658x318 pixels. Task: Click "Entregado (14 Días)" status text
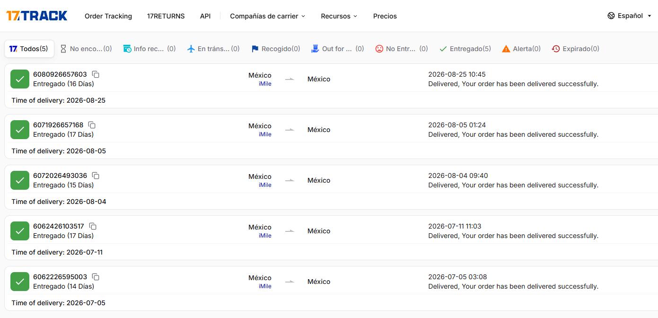tap(63, 286)
